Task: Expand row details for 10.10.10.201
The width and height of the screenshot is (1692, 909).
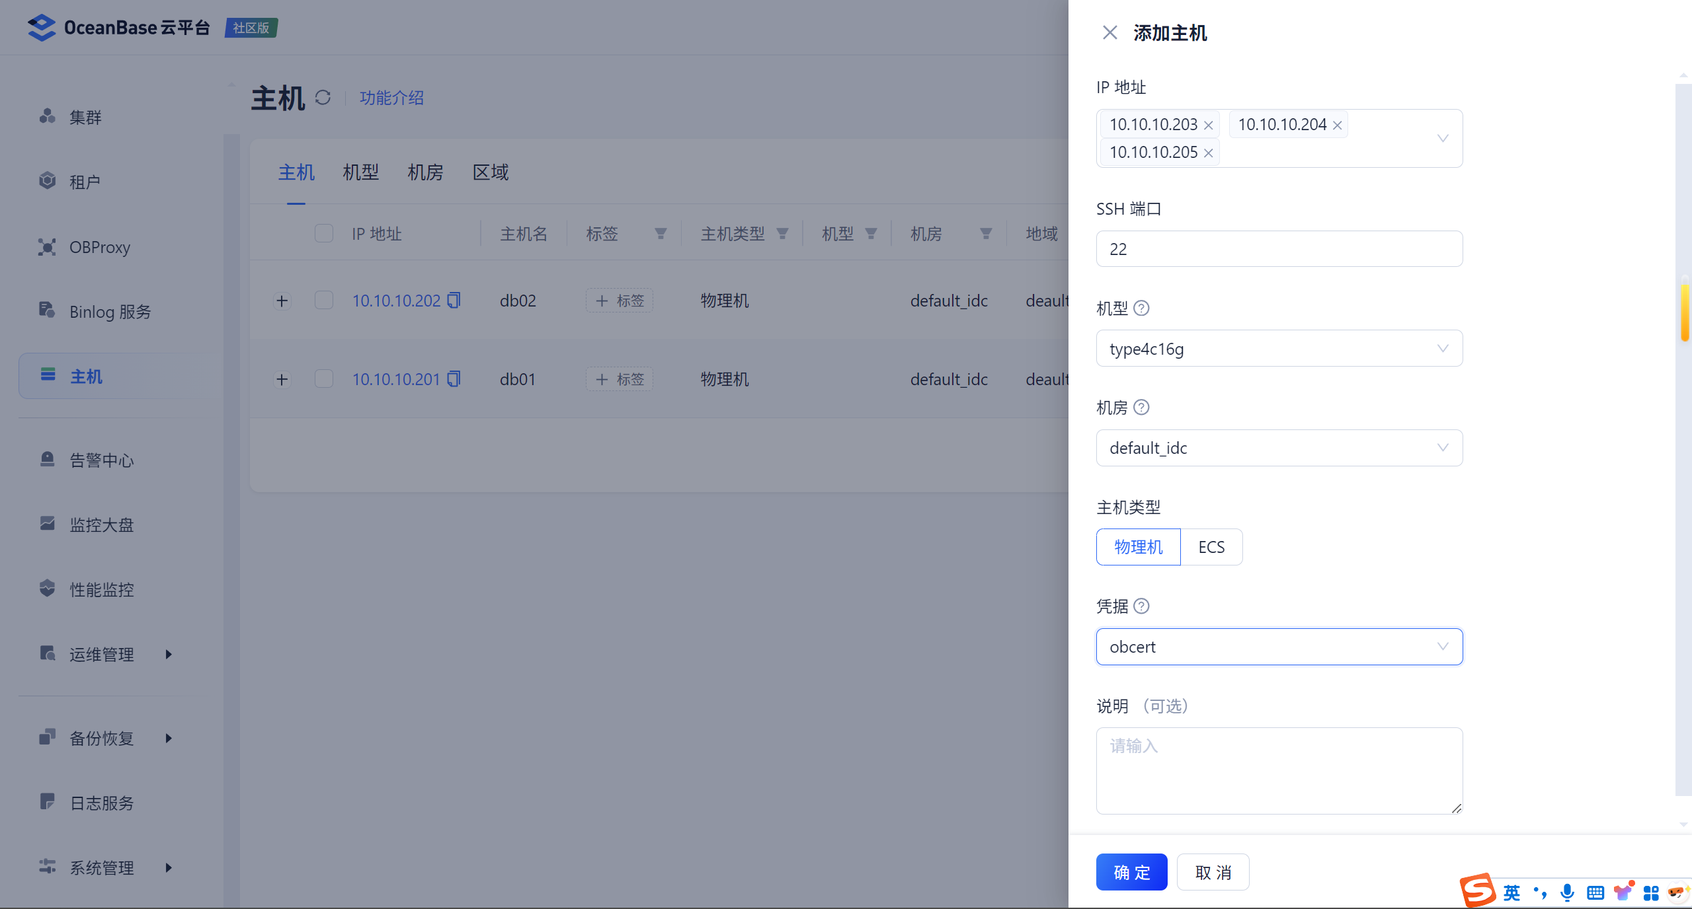Action: coord(282,379)
